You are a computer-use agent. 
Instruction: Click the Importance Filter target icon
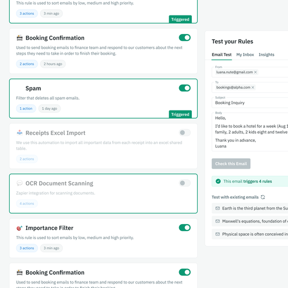[x=20, y=228]
